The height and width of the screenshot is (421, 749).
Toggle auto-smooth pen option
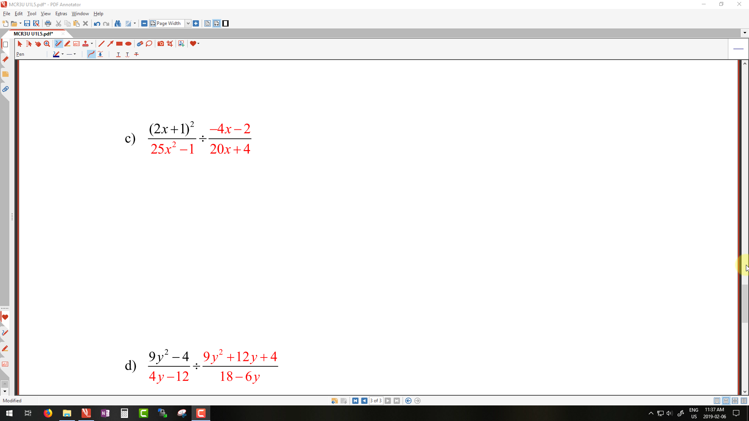[x=100, y=54]
